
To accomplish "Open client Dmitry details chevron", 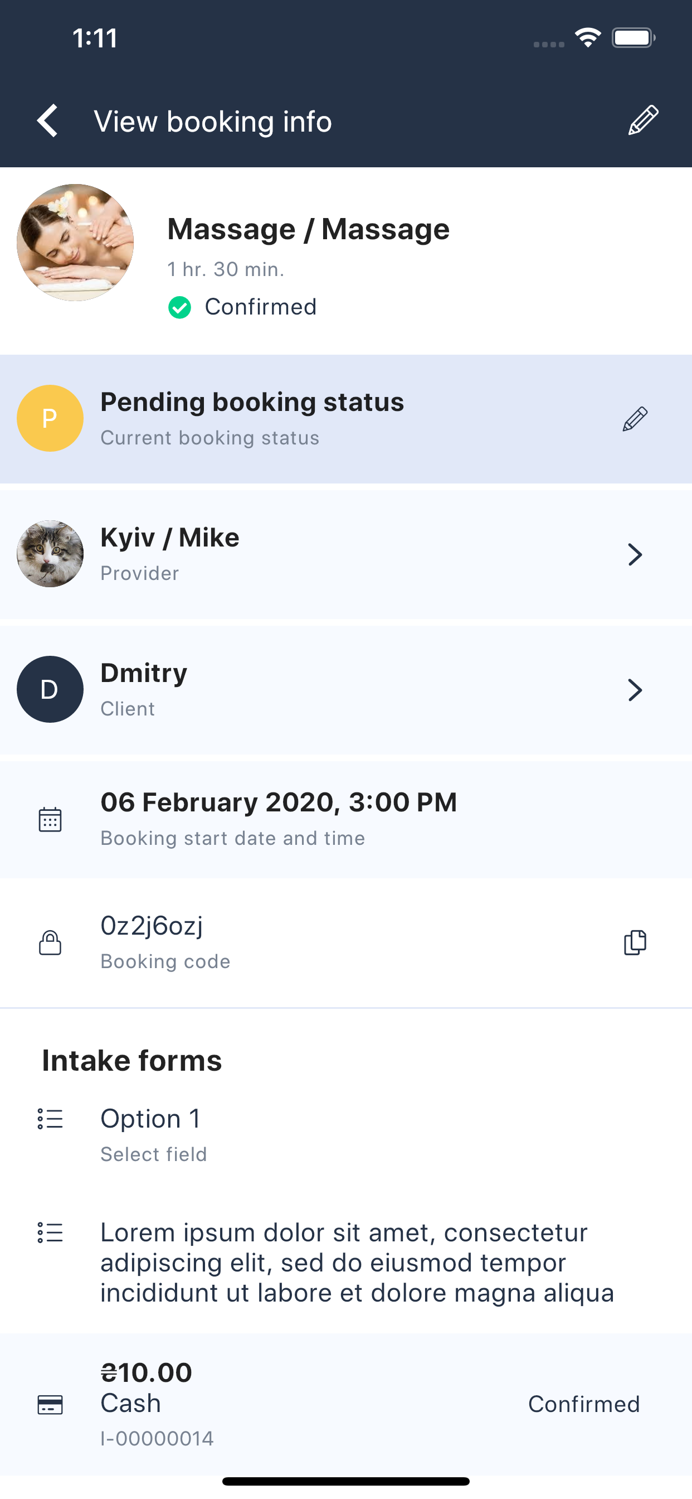I will pyautogui.click(x=635, y=690).
